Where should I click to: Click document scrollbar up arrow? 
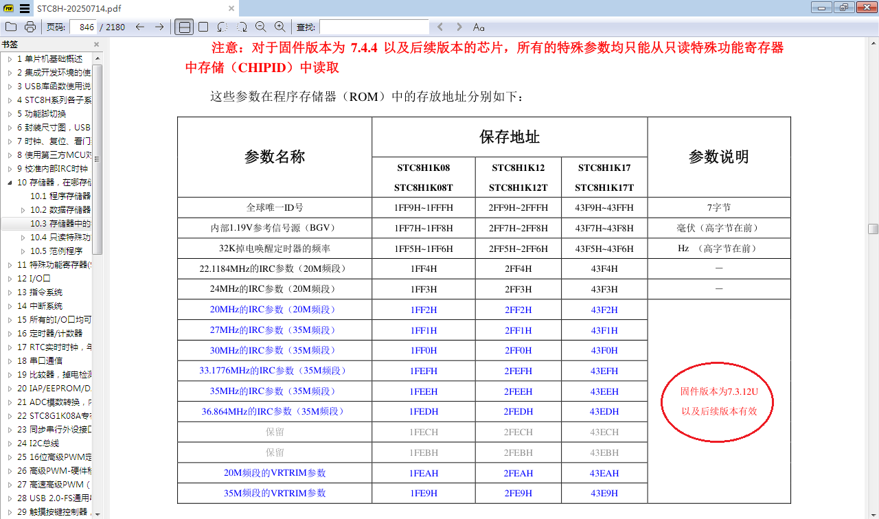click(873, 42)
